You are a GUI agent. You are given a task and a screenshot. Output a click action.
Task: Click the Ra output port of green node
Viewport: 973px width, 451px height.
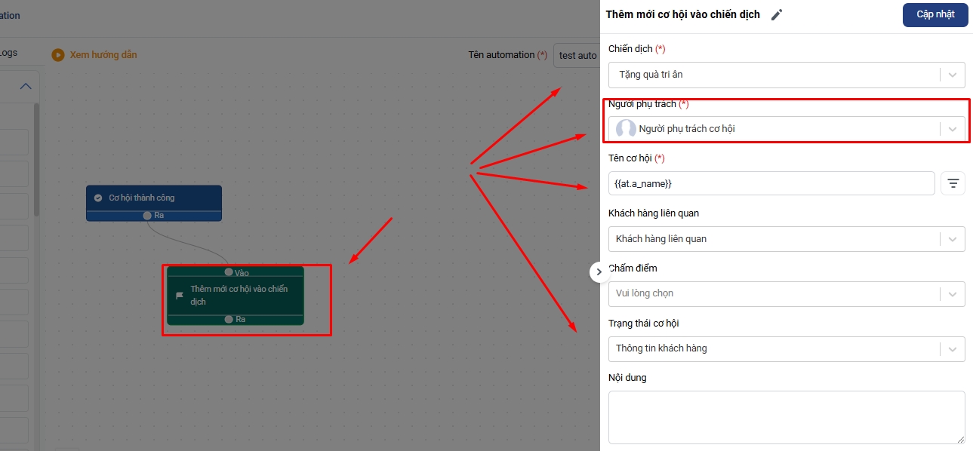tap(229, 319)
